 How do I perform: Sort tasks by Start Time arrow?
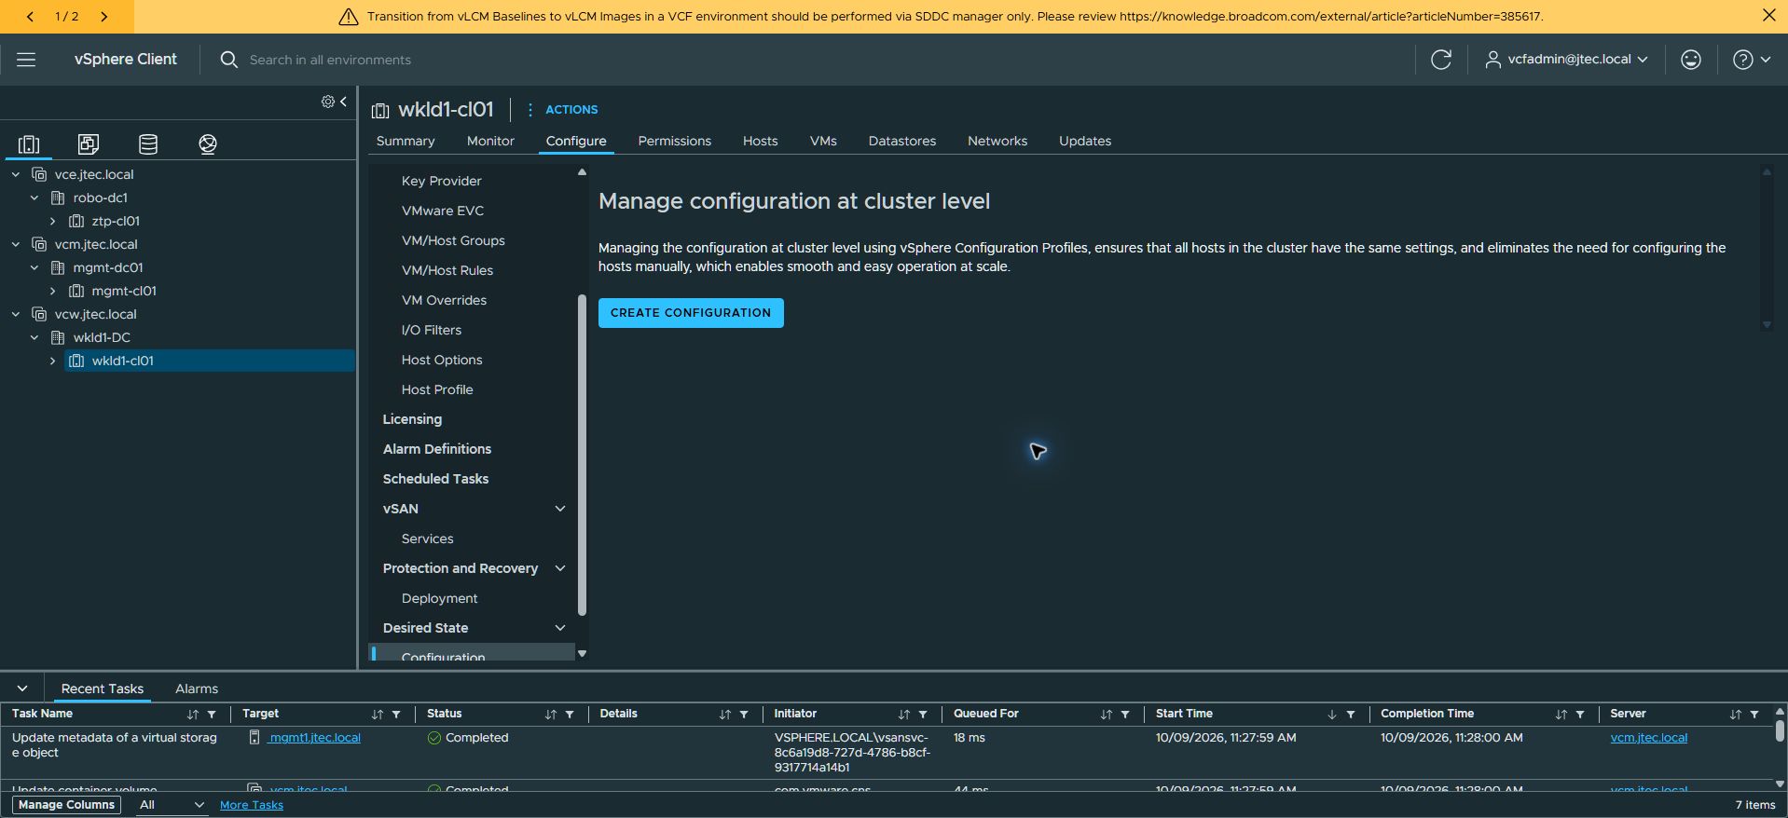1331,715
